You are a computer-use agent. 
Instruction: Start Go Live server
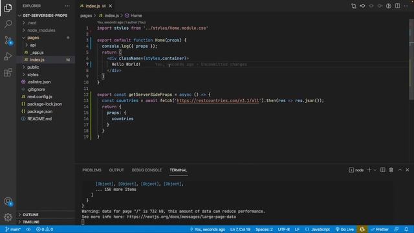(x=345, y=229)
